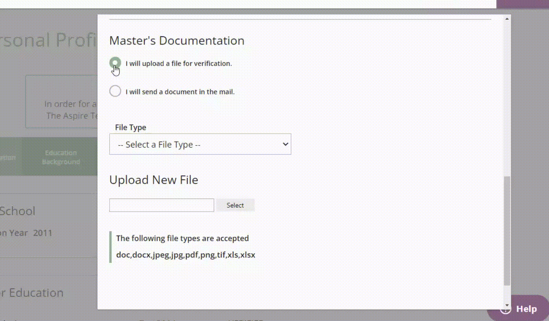Open the Help widget
Viewport: 549px width, 321px height.
pos(526,309)
